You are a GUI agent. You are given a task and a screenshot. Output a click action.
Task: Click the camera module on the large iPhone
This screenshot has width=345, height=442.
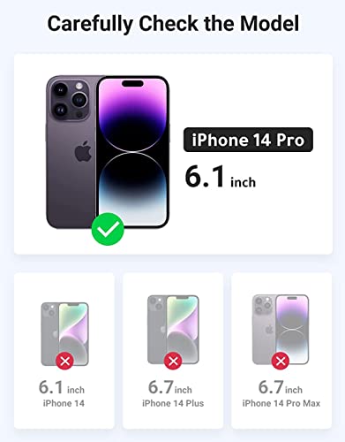click(x=69, y=100)
